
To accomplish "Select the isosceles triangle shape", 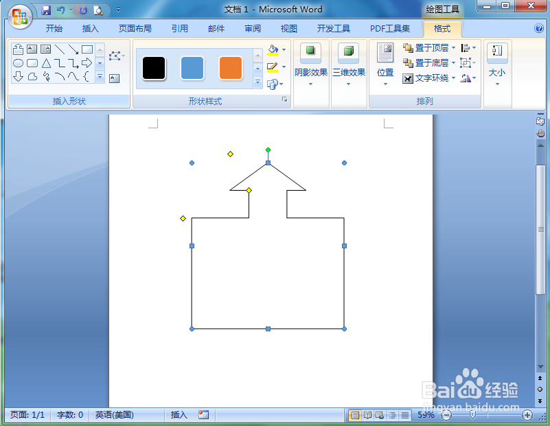I will (46, 63).
